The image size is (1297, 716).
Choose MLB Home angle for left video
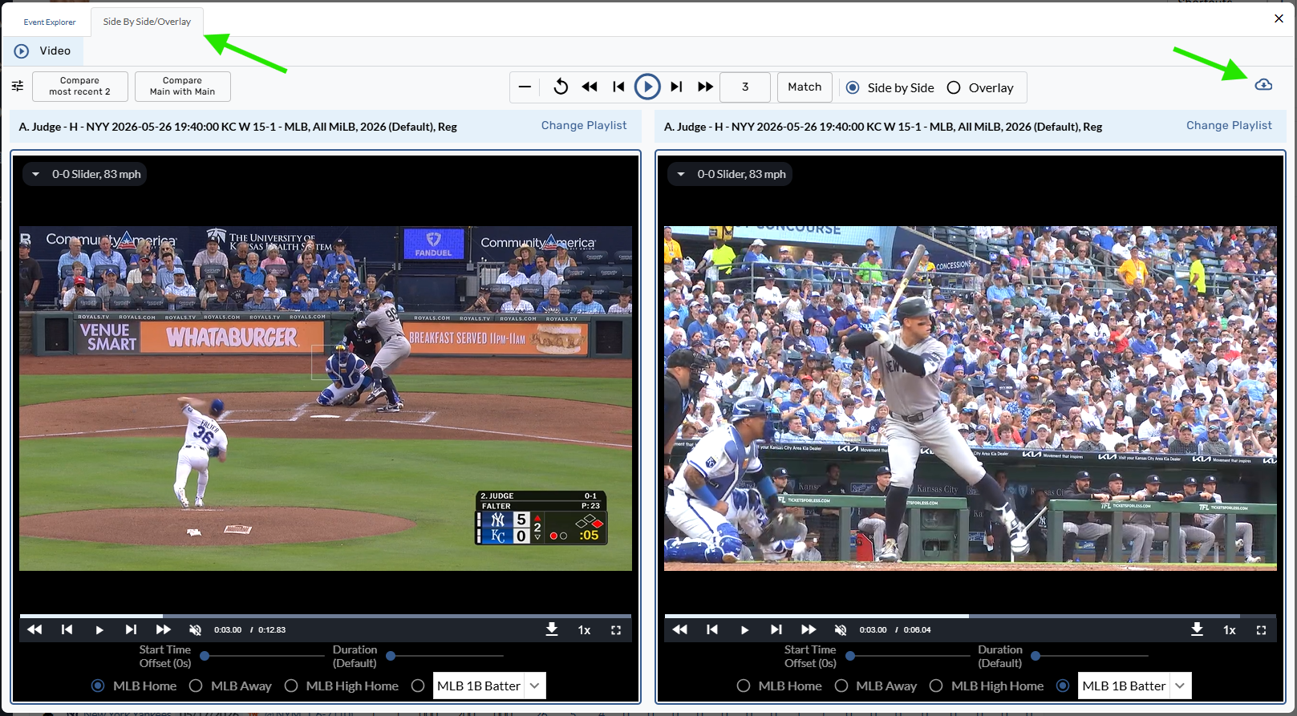pyautogui.click(x=98, y=686)
